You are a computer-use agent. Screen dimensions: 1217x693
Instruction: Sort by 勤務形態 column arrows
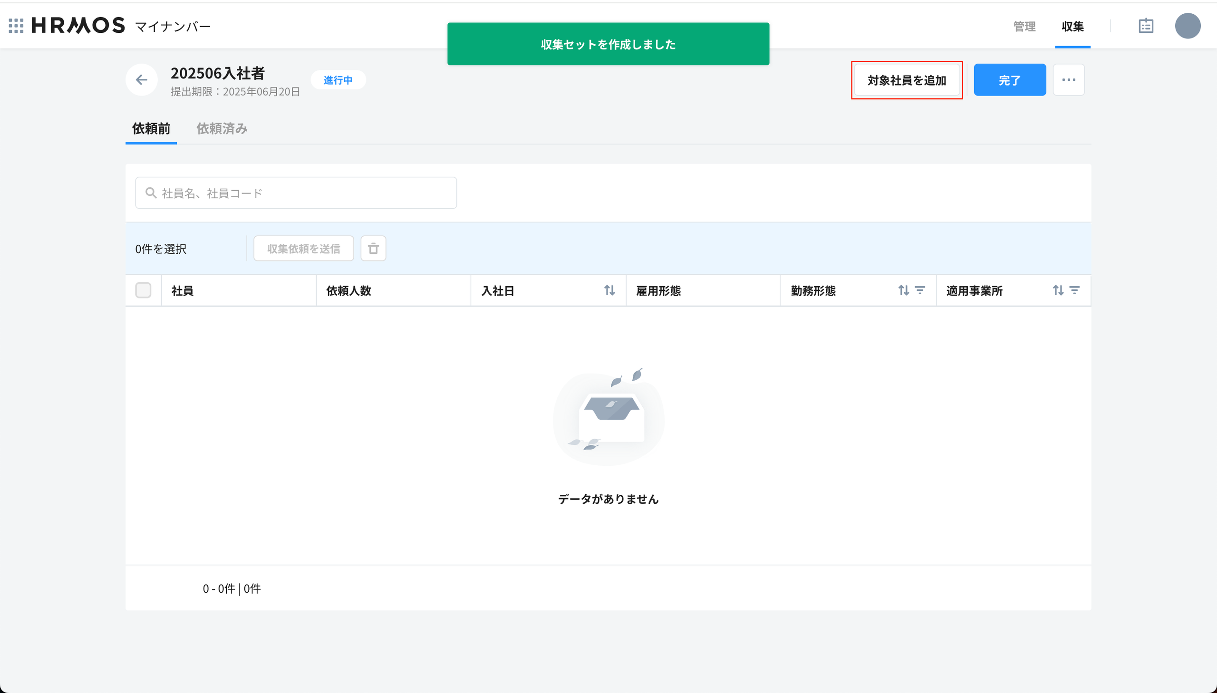(903, 290)
